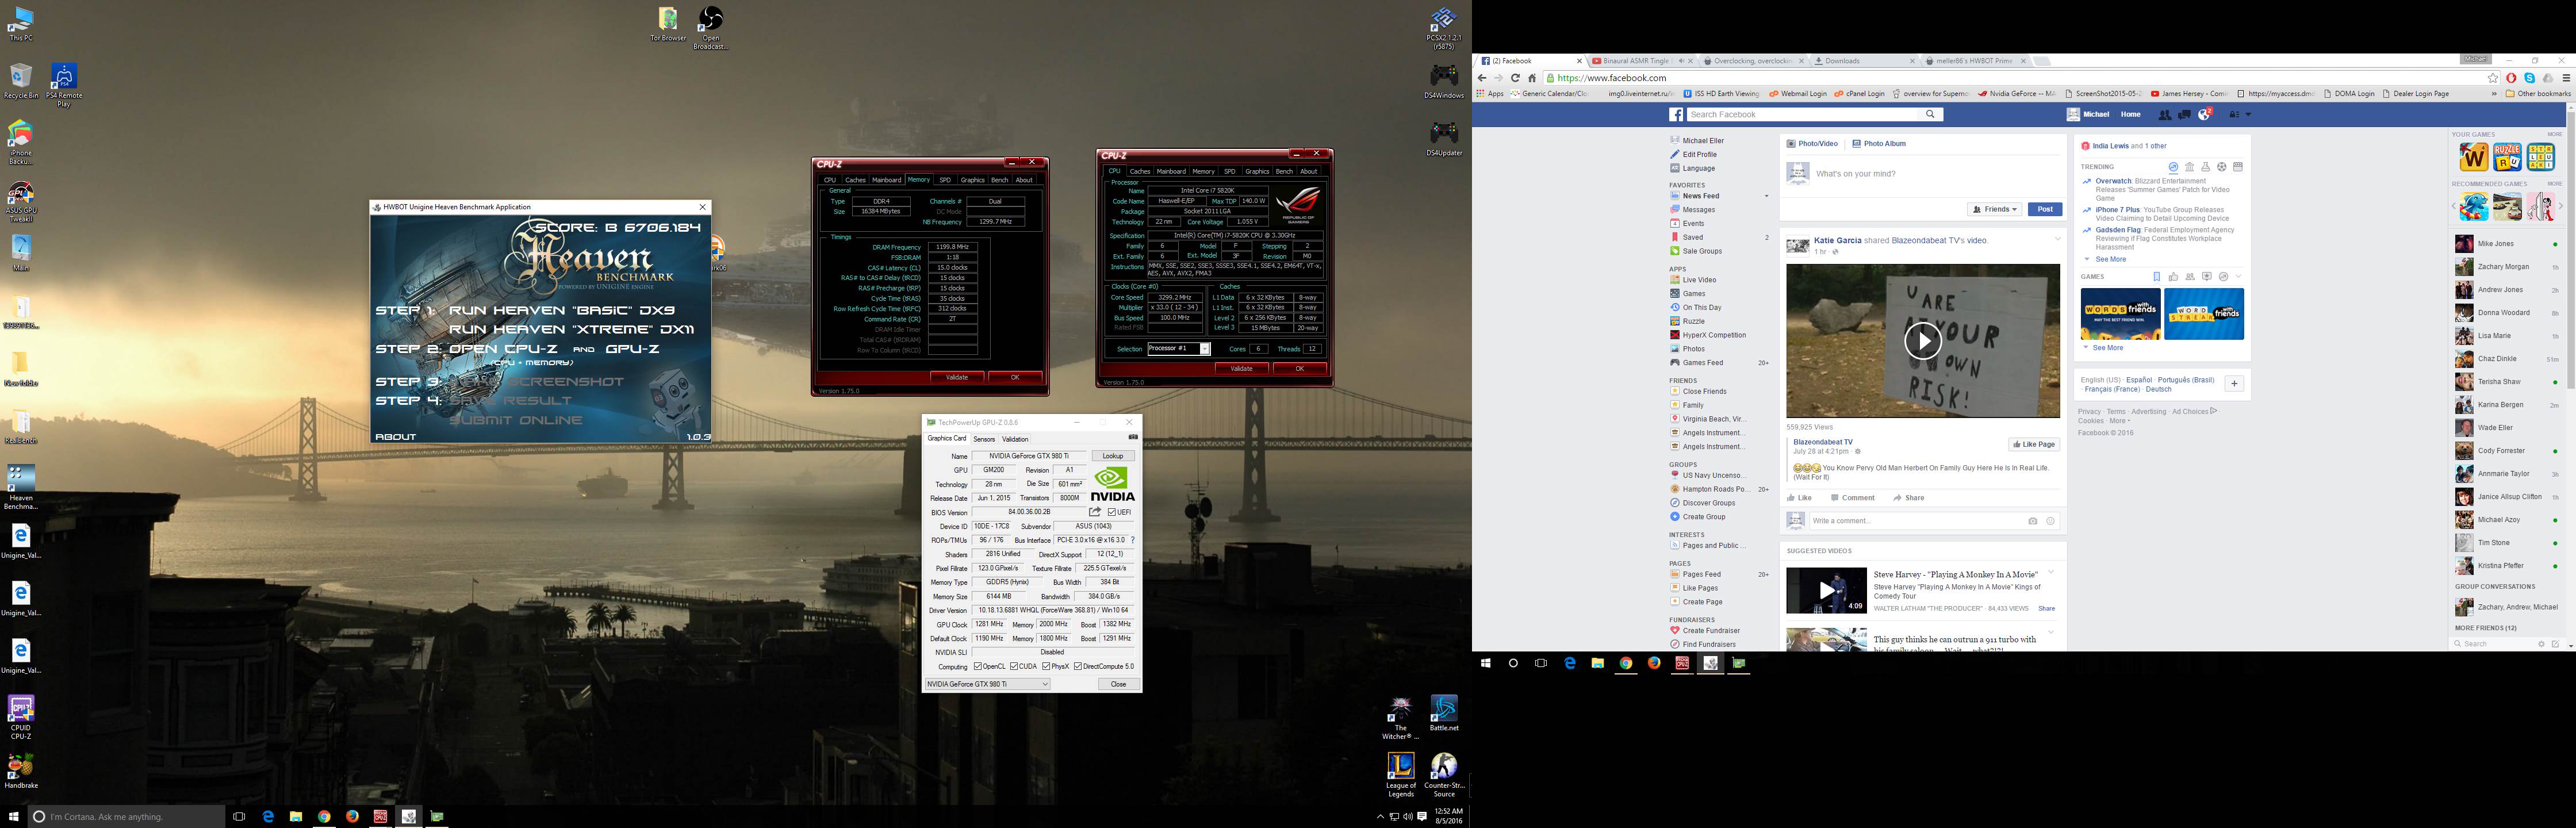Click the search magnifier in Facebook search bar
The width and height of the screenshot is (2576, 828).
1931,114
